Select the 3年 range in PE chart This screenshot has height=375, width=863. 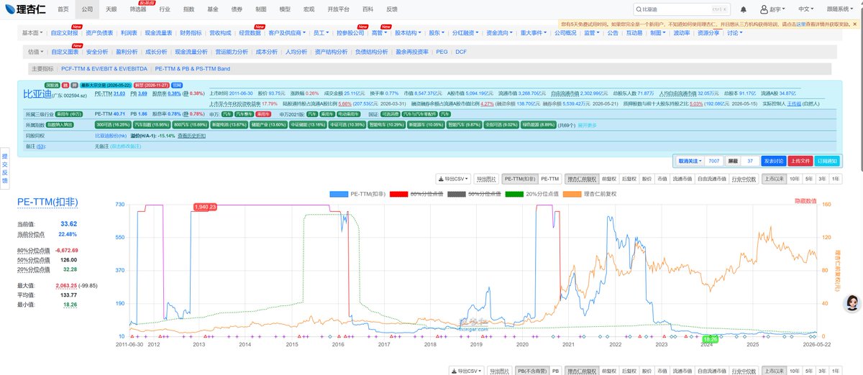(x=822, y=179)
